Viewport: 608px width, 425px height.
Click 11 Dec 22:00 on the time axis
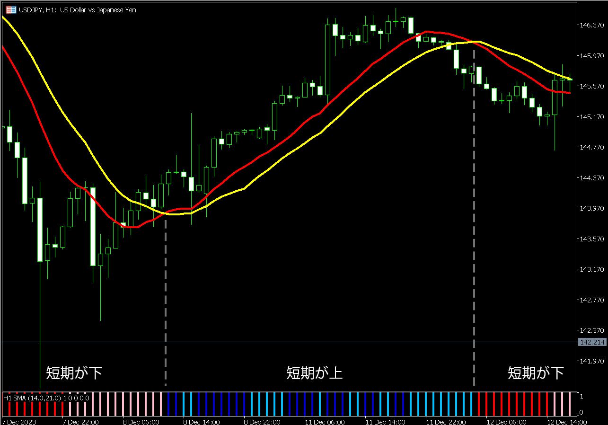point(444,422)
